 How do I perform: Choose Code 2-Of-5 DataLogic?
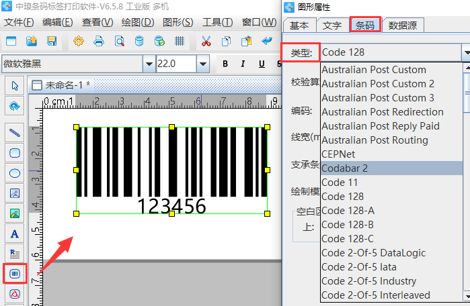(391, 253)
